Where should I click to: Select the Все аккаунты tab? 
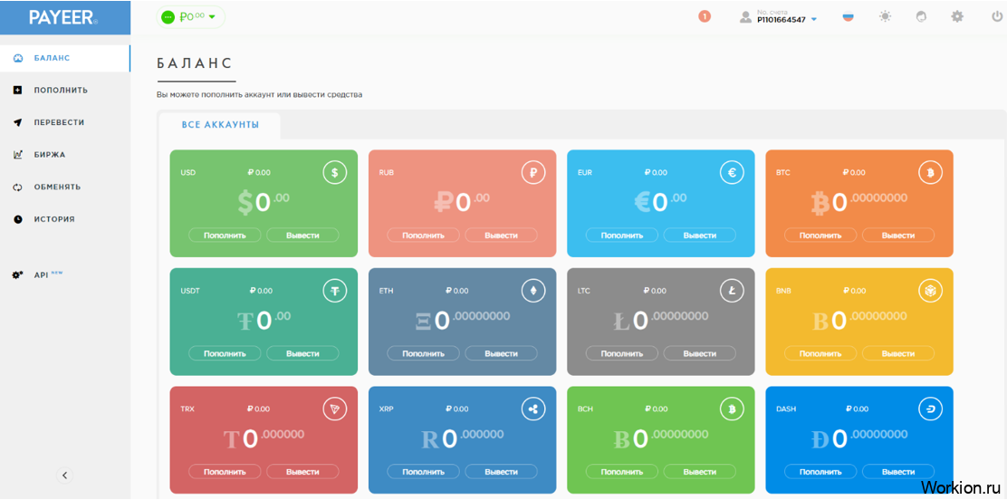click(x=220, y=125)
